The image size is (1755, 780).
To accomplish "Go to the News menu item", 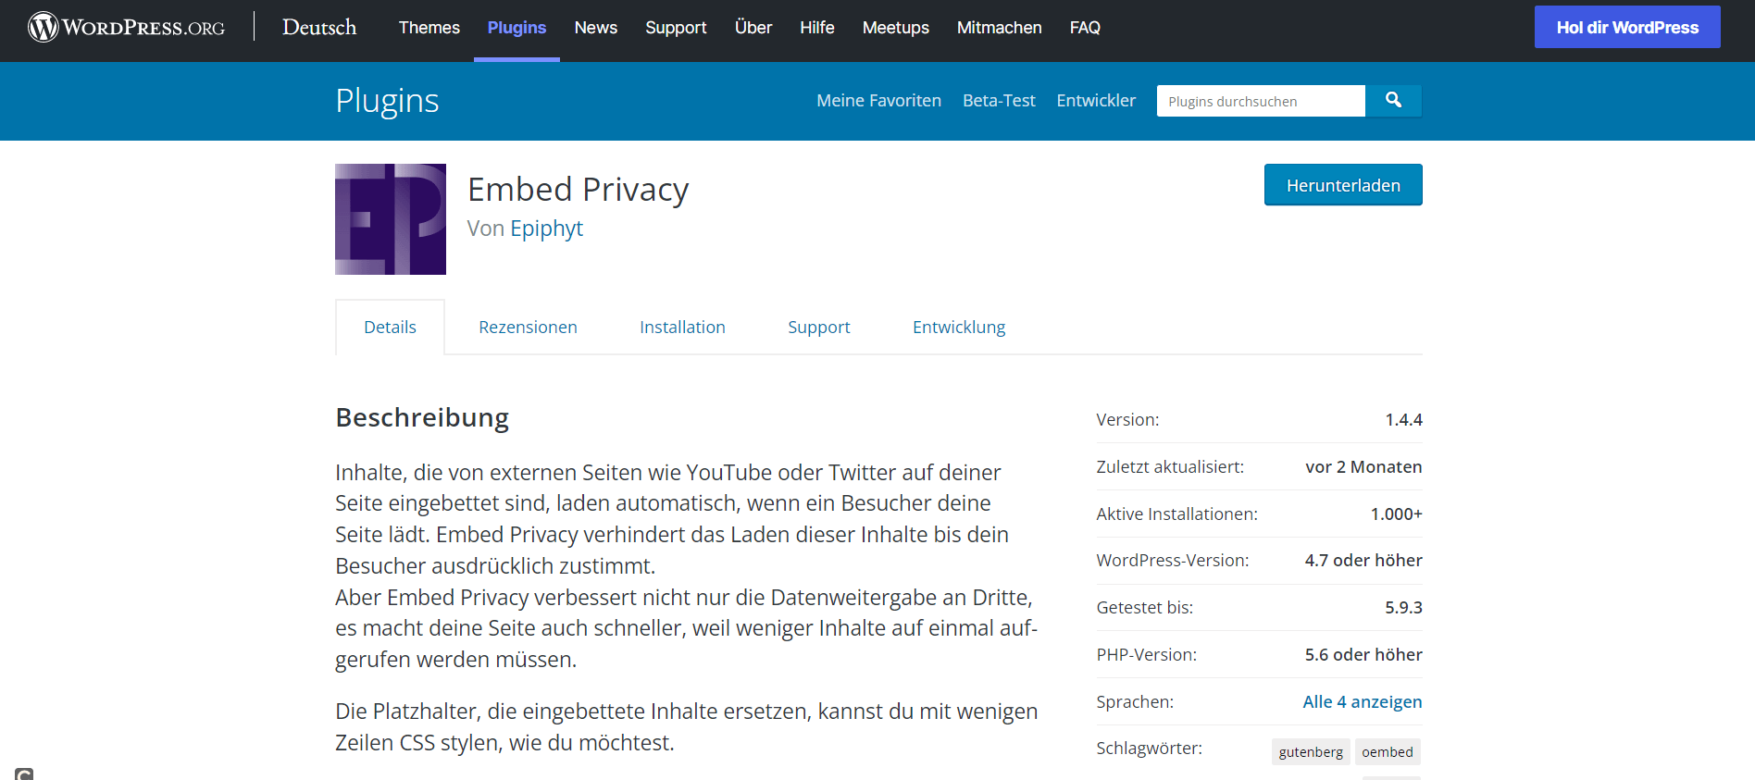I will (x=596, y=28).
